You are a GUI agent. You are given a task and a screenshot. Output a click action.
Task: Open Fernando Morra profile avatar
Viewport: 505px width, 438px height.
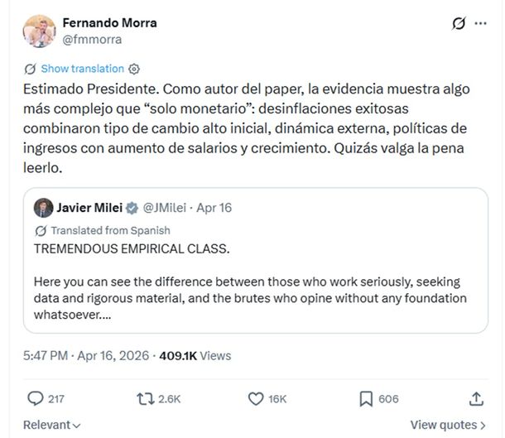tap(38, 30)
